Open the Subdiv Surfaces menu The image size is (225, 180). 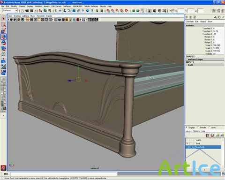91,6
